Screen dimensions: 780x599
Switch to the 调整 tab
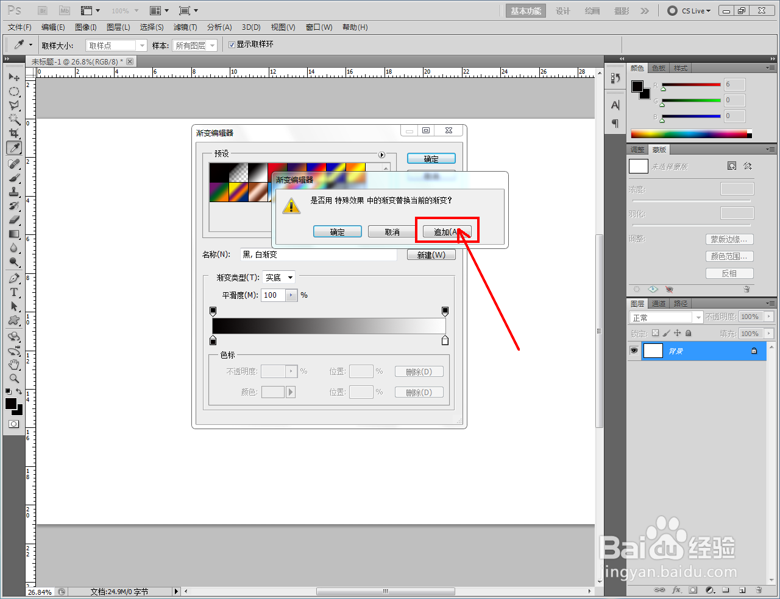pyautogui.click(x=637, y=150)
